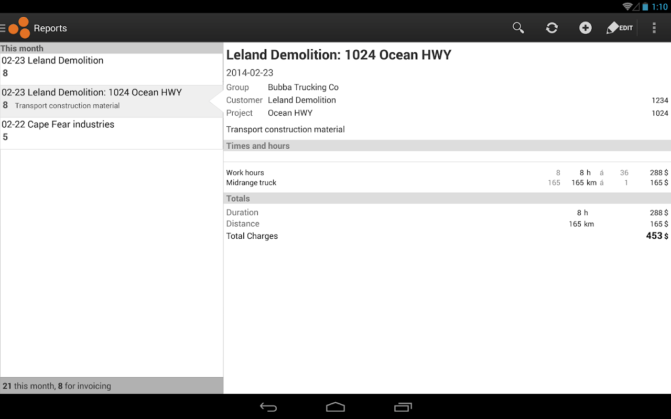Screen dimensions: 671x419
Task: Tap the Android back button
Action: (x=268, y=407)
